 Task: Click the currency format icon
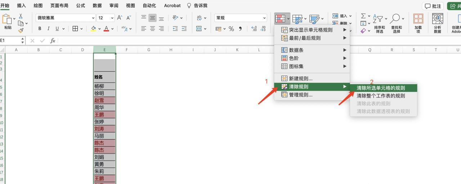tap(219, 29)
